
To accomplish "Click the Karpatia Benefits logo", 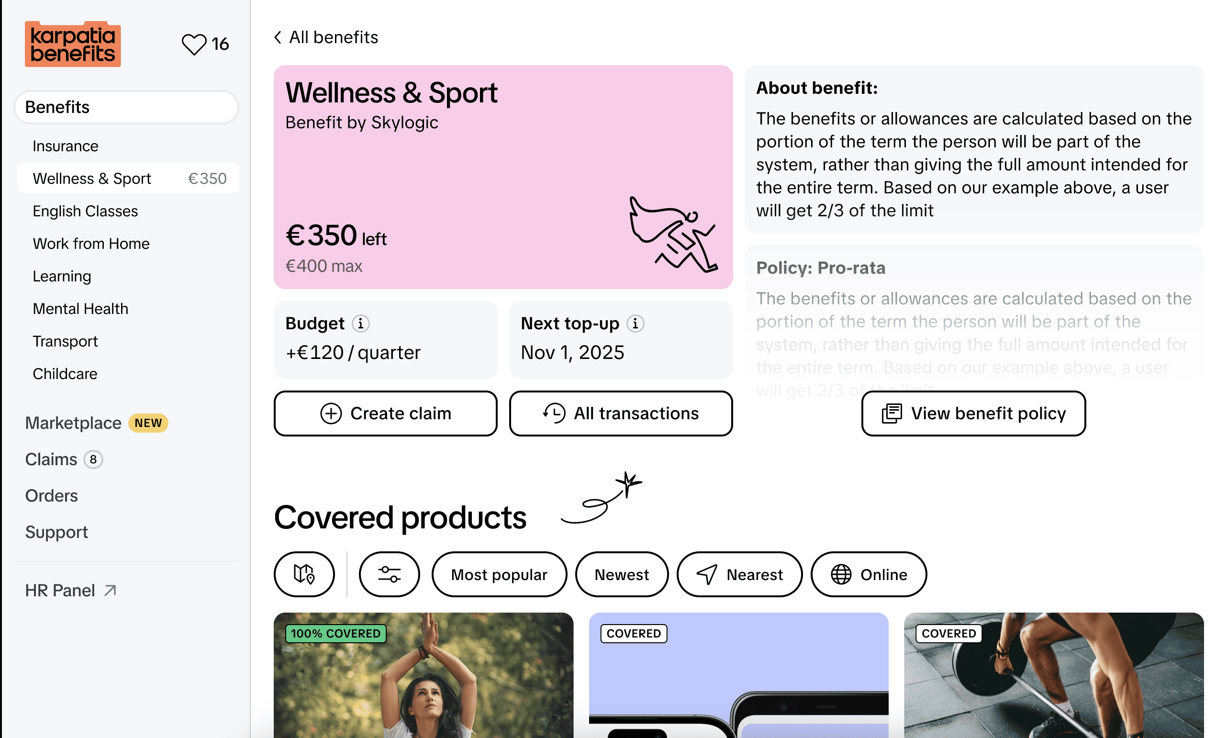I will pos(73,44).
